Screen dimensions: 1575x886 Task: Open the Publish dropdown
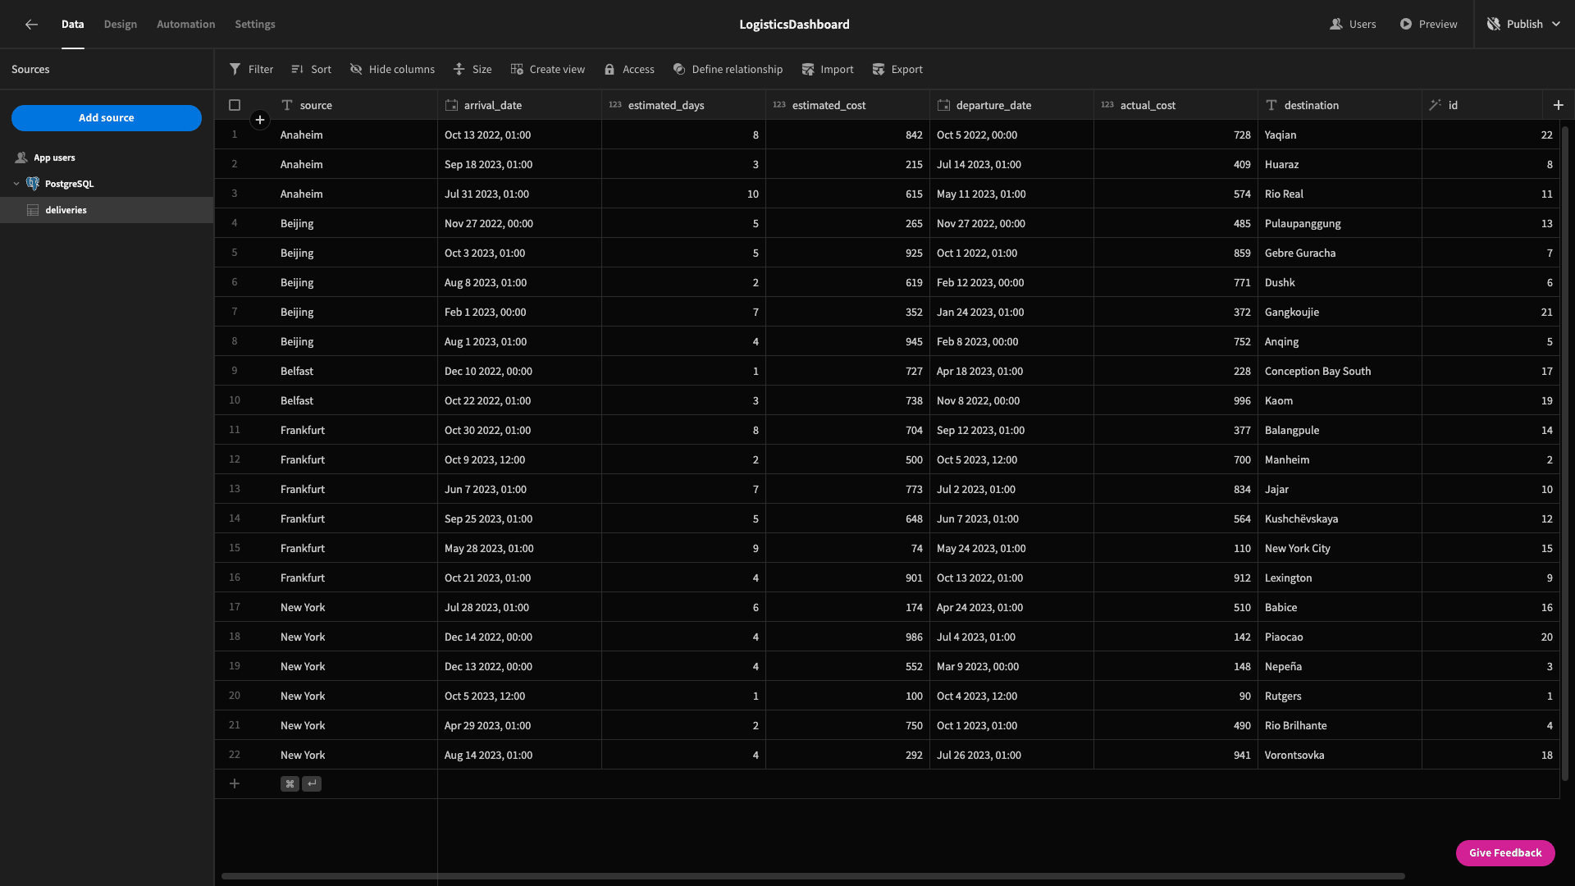(1525, 25)
